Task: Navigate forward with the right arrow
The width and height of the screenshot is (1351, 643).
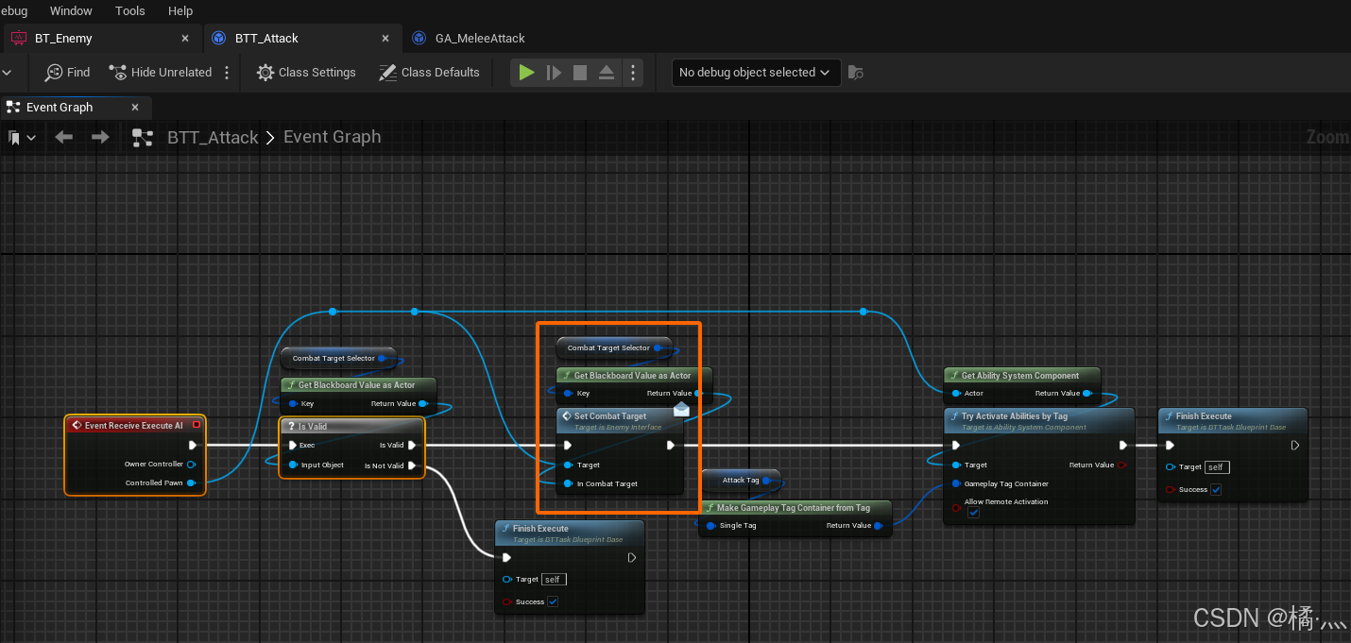Action: point(100,137)
